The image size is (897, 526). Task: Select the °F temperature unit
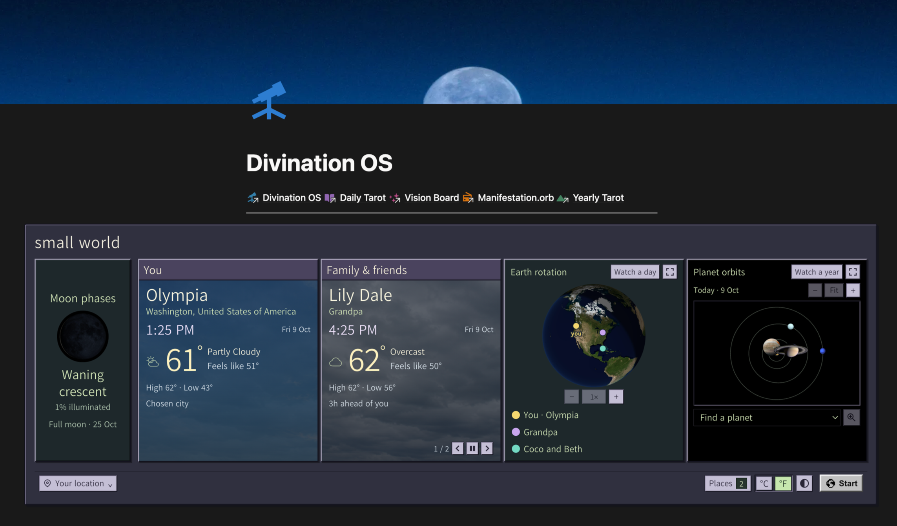(782, 483)
